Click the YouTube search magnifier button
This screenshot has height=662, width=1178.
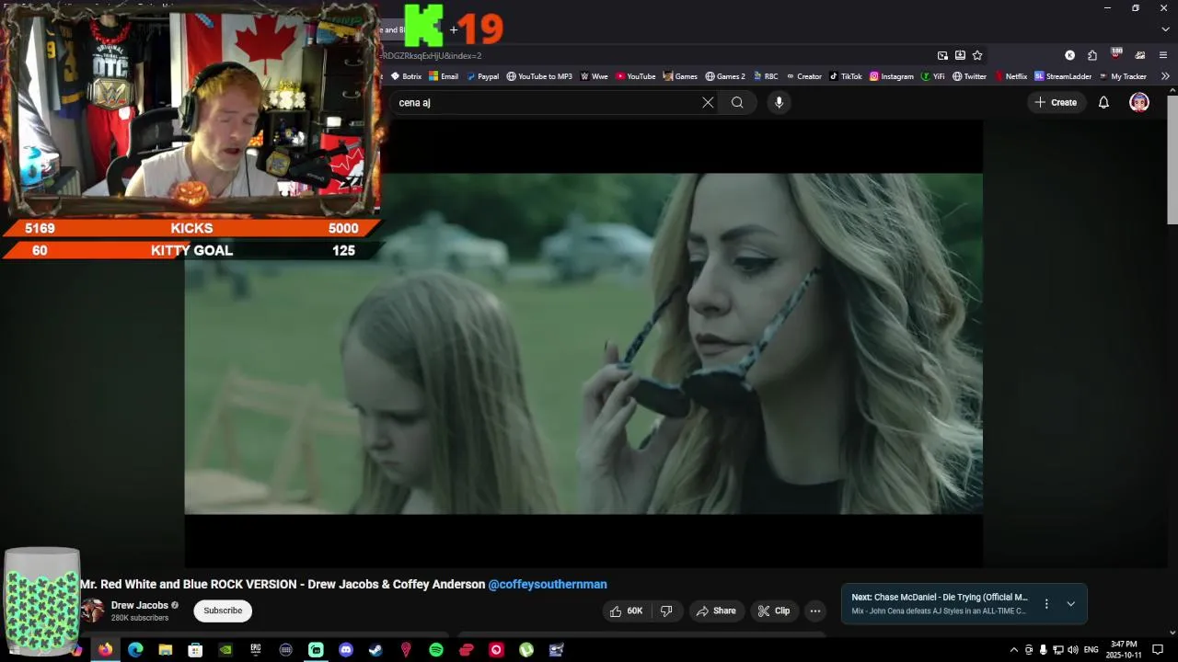[x=737, y=103]
